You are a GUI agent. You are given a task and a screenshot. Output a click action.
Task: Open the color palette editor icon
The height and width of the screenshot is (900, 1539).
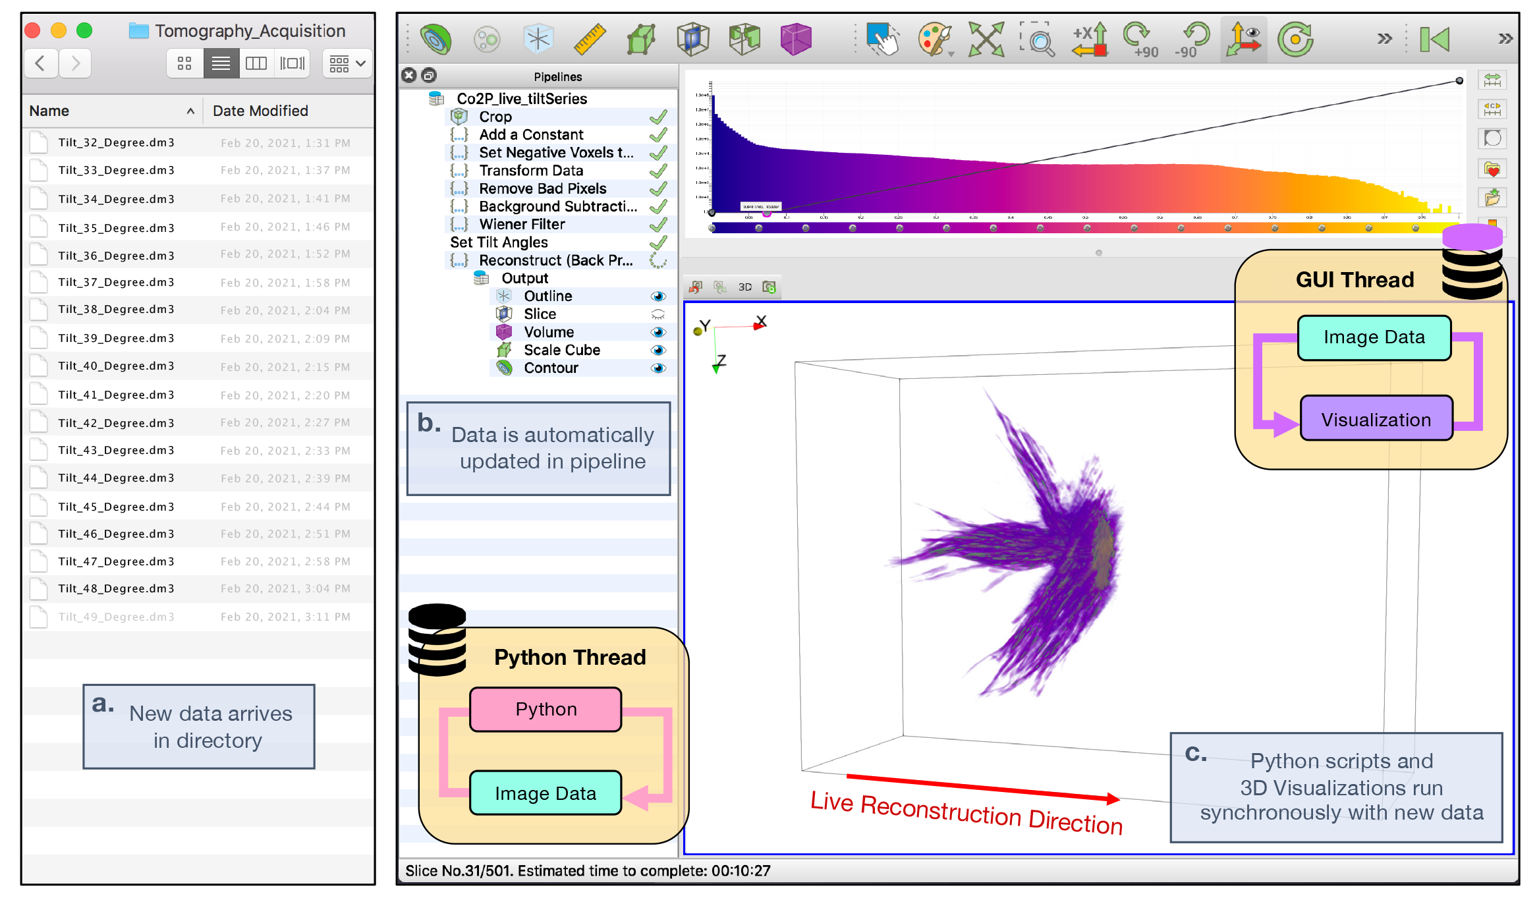(934, 40)
